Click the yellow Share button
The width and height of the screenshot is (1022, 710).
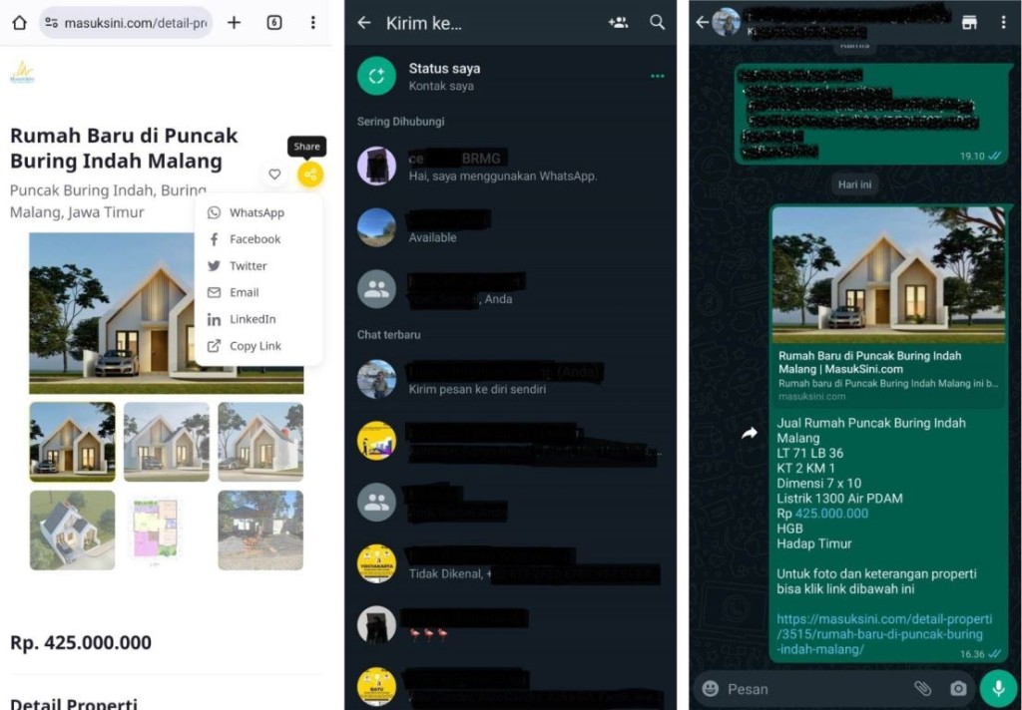pyautogui.click(x=310, y=174)
